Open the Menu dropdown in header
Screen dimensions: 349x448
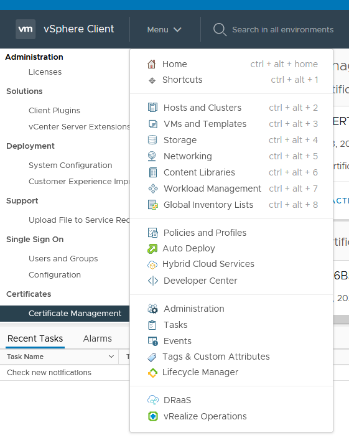[x=164, y=30]
